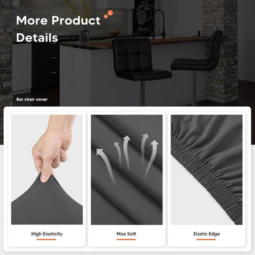
Task: Open the Max Soft fabric image
Action: (x=127, y=170)
